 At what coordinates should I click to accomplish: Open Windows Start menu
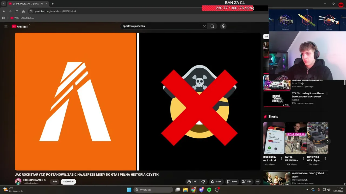[129, 190]
